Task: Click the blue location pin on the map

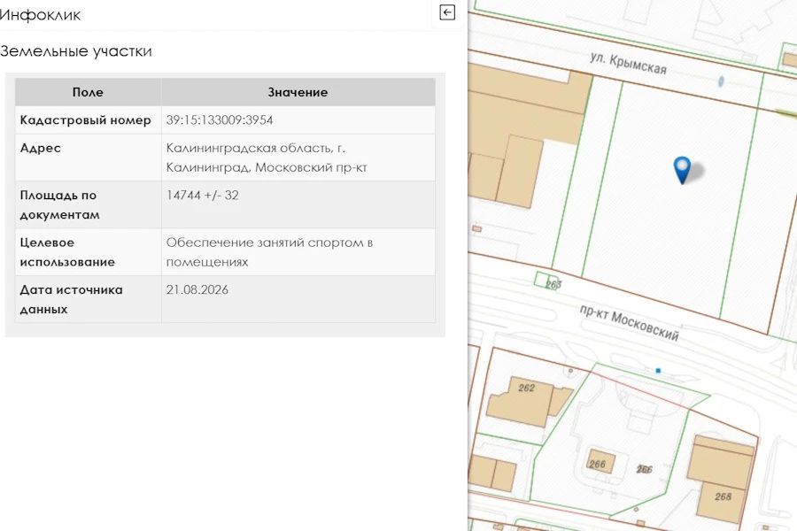Action: click(682, 170)
